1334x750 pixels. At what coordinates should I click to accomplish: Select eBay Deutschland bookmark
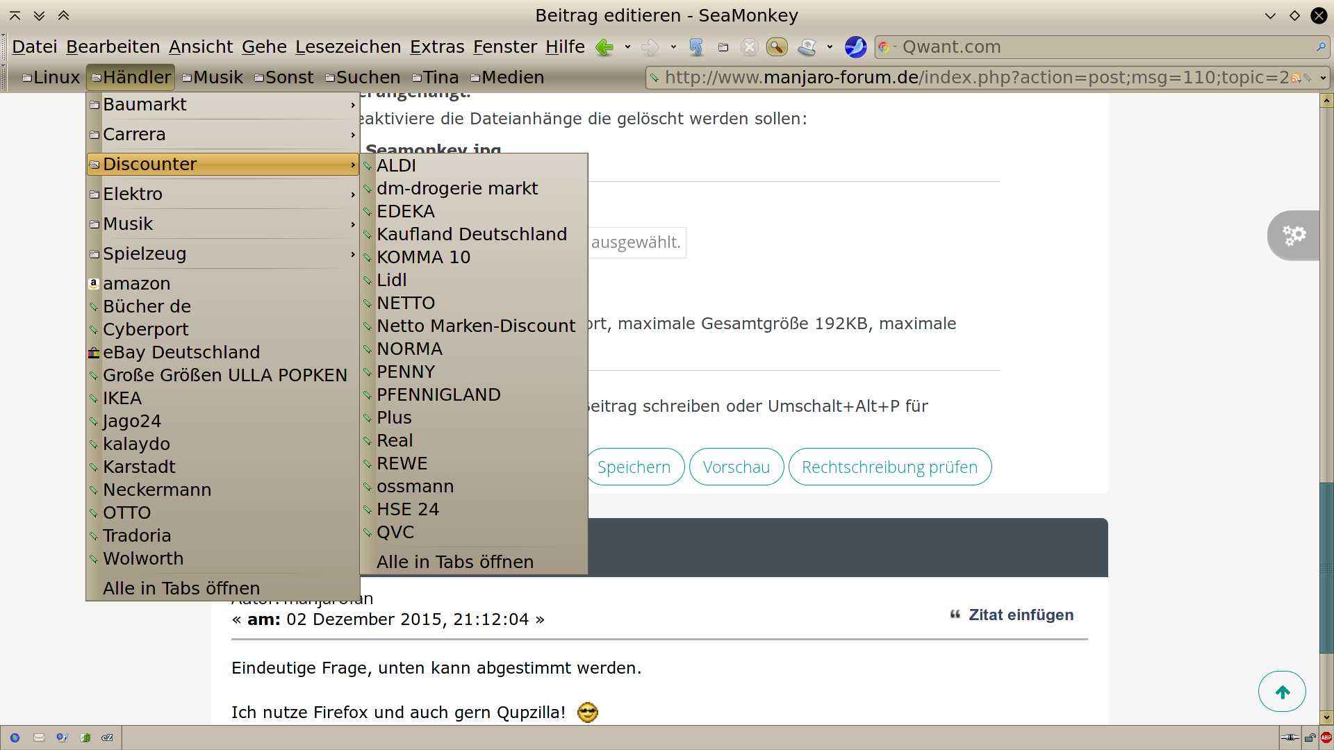(x=181, y=352)
